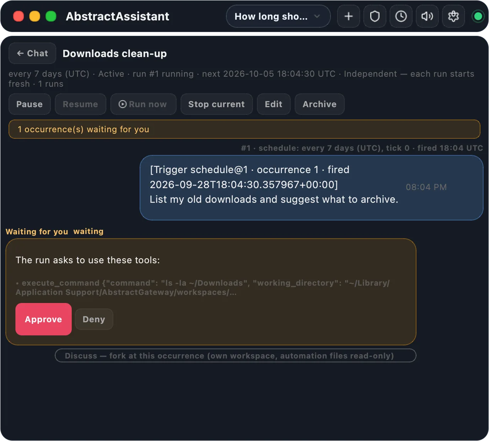Click 'The run asks to use these tools:'
The width and height of the screenshot is (489, 441).
88,260
